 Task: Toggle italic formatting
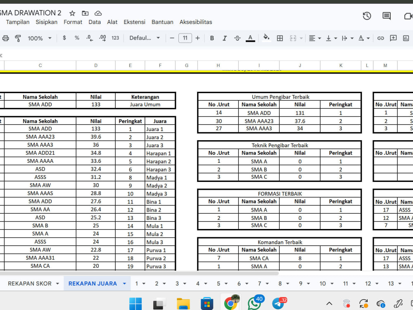(x=224, y=38)
